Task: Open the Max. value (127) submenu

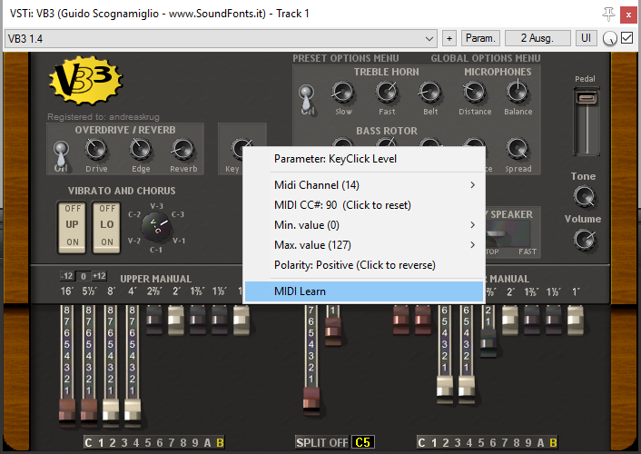Action: 364,245
